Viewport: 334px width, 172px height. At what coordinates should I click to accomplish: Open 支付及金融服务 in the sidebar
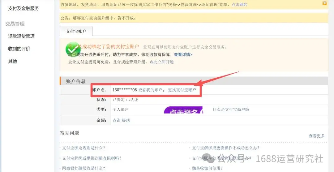(x=24, y=9)
